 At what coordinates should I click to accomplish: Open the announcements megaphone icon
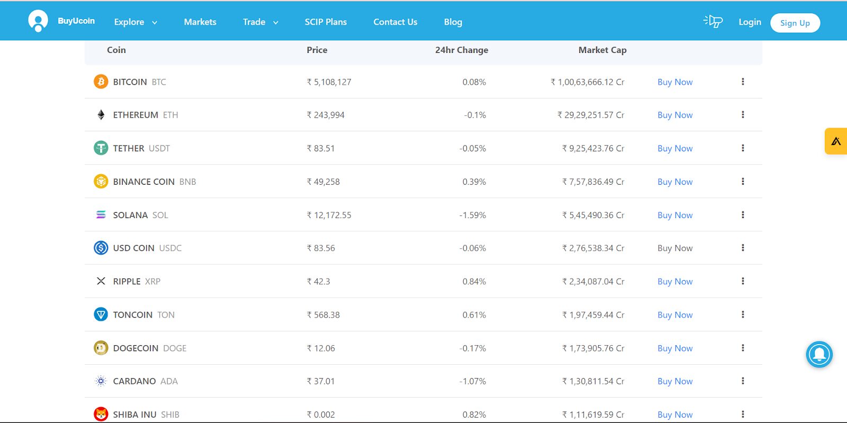point(713,21)
